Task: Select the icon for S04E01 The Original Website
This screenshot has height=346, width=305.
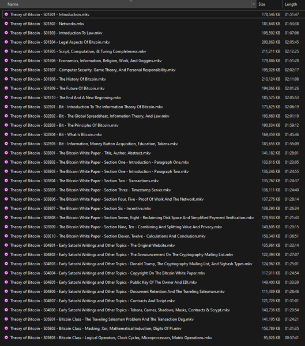Action: (6, 245)
